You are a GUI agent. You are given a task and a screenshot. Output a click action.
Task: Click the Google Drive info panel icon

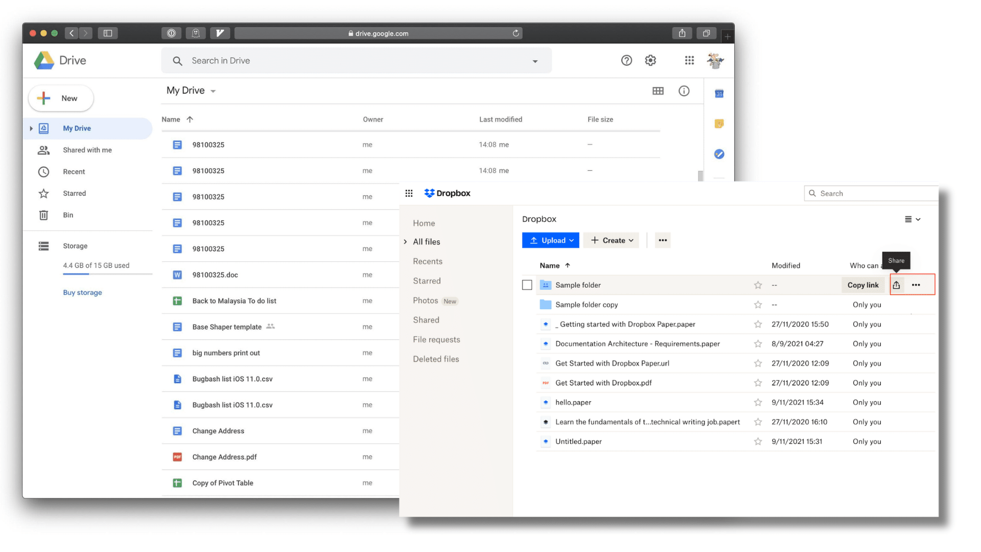pyautogui.click(x=684, y=90)
